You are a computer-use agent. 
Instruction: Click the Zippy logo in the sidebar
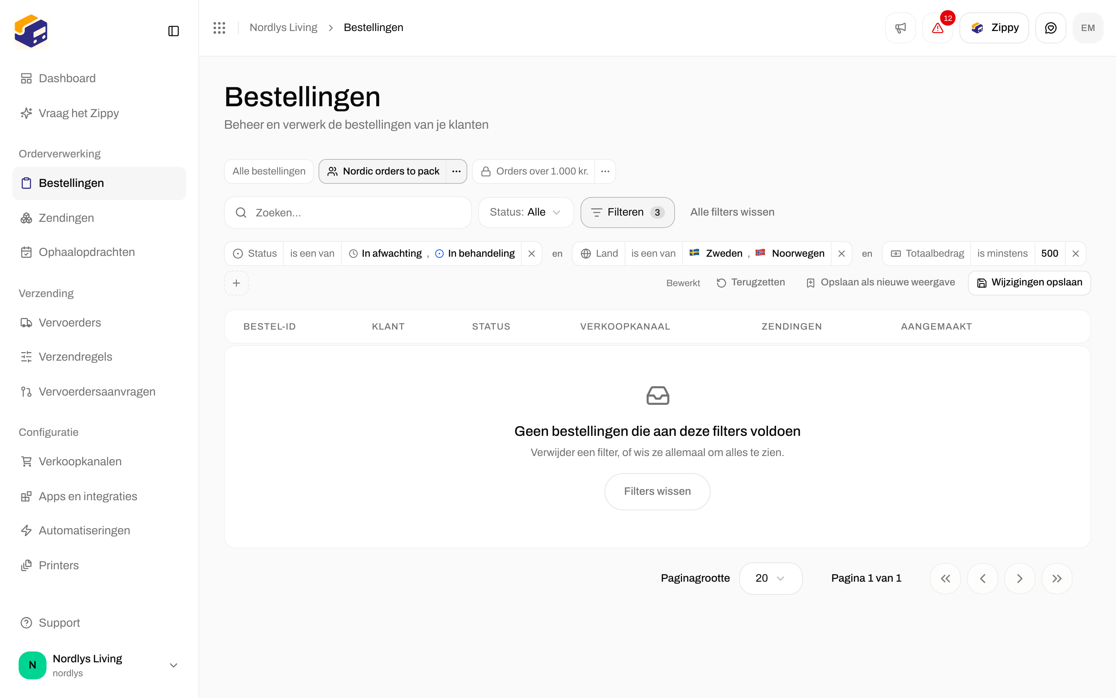[31, 31]
